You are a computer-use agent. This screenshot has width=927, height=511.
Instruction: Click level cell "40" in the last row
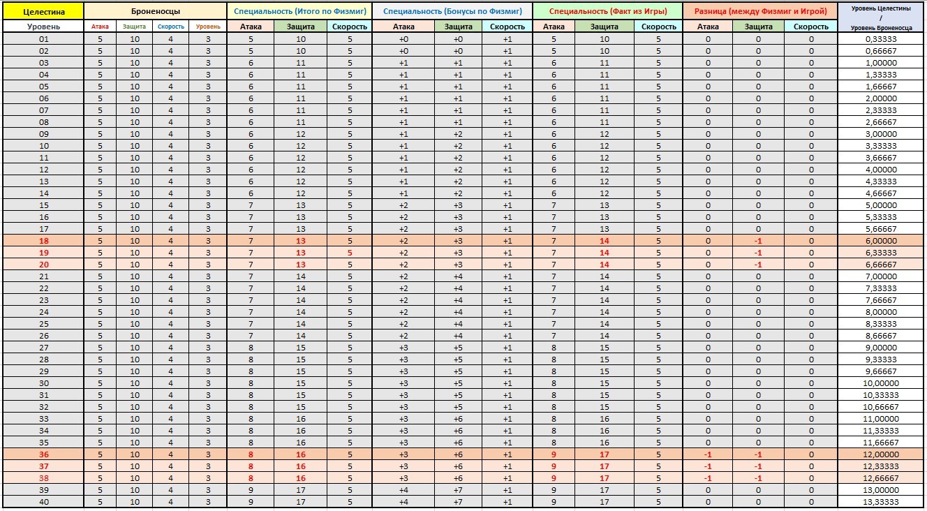tap(43, 502)
